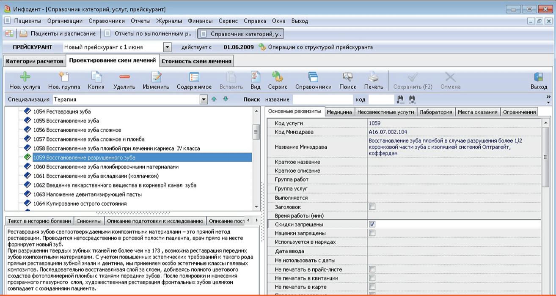556x296 pixels.
Task: Click the service tree vertical scrollbar thumb
Action: pyautogui.click(x=256, y=132)
